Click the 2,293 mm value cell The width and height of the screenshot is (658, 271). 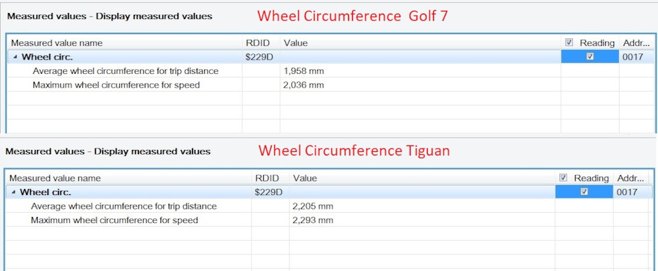click(x=422, y=220)
